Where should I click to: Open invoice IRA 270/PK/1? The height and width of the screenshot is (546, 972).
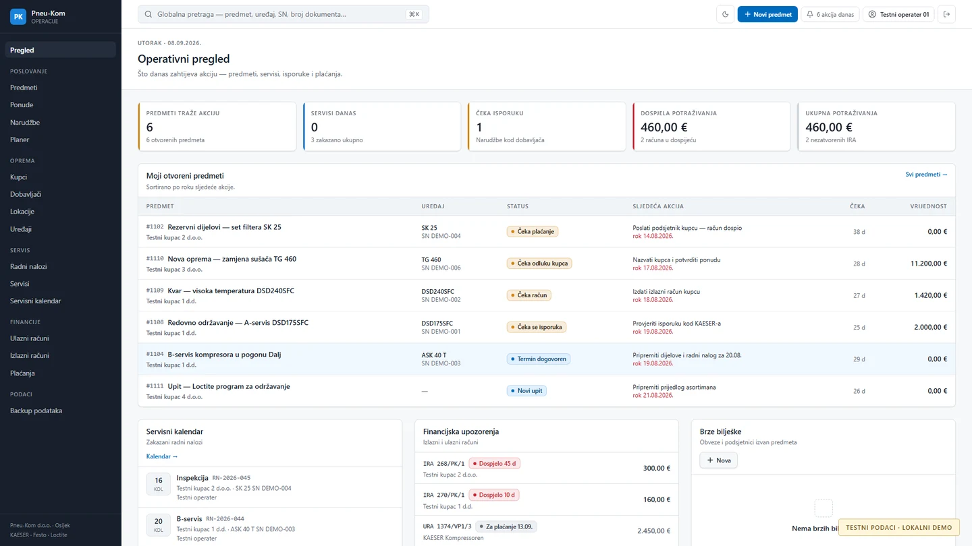pyautogui.click(x=547, y=499)
